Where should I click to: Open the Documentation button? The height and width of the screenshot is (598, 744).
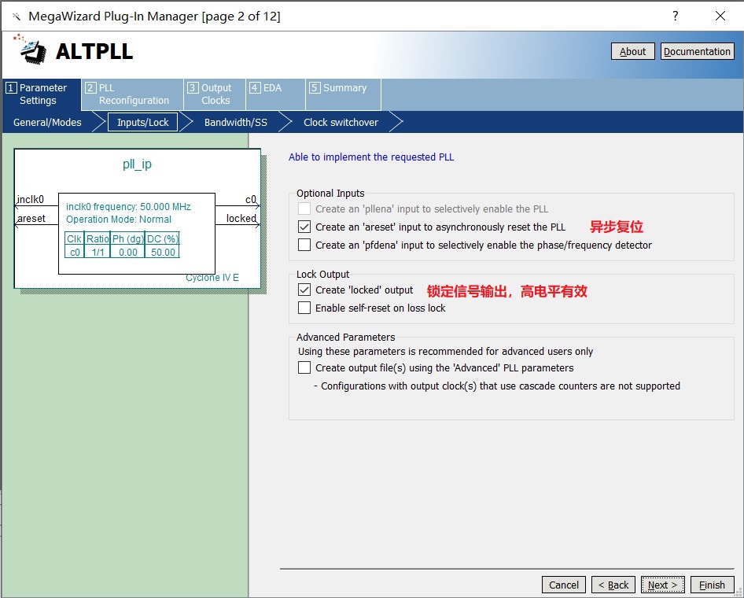pyautogui.click(x=697, y=51)
